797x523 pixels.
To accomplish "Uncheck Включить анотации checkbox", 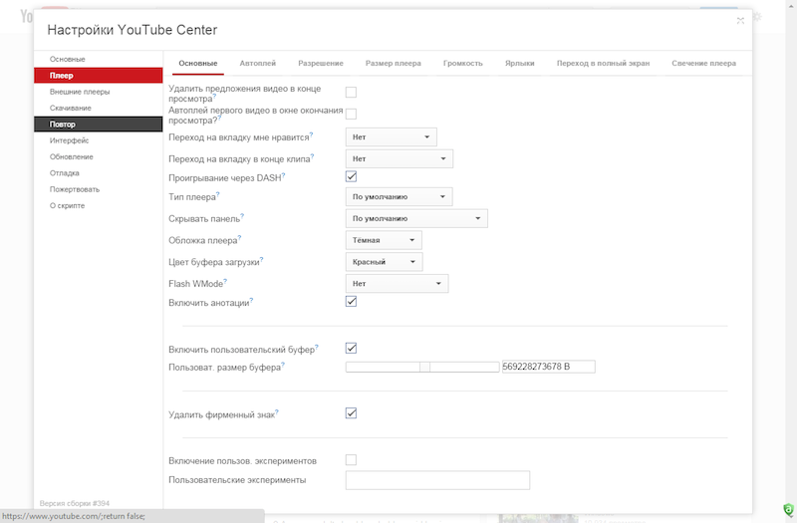I will click(x=351, y=302).
